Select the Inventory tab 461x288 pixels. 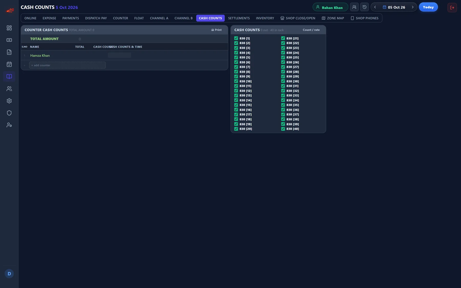click(x=265, y=18)
